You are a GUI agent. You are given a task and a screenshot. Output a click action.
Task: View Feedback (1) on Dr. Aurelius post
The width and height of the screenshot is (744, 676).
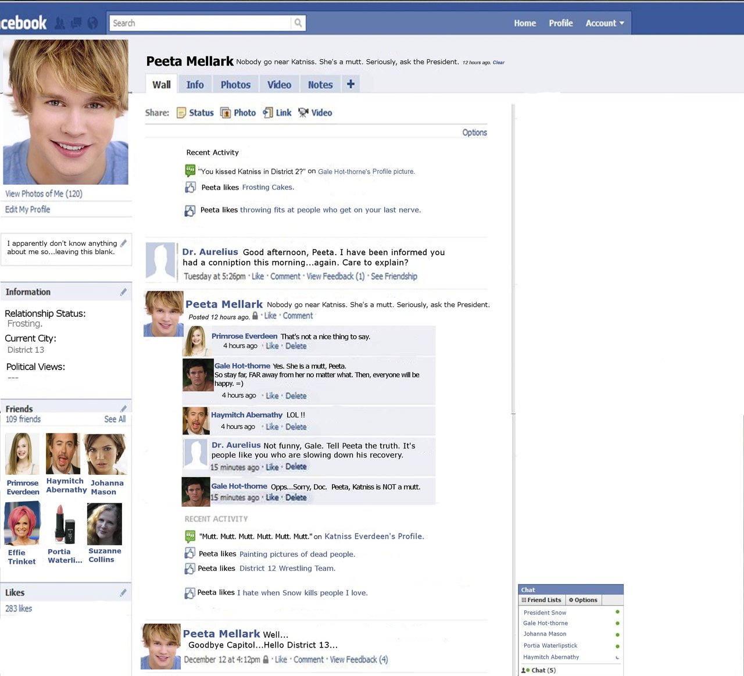tap(336, 277)
